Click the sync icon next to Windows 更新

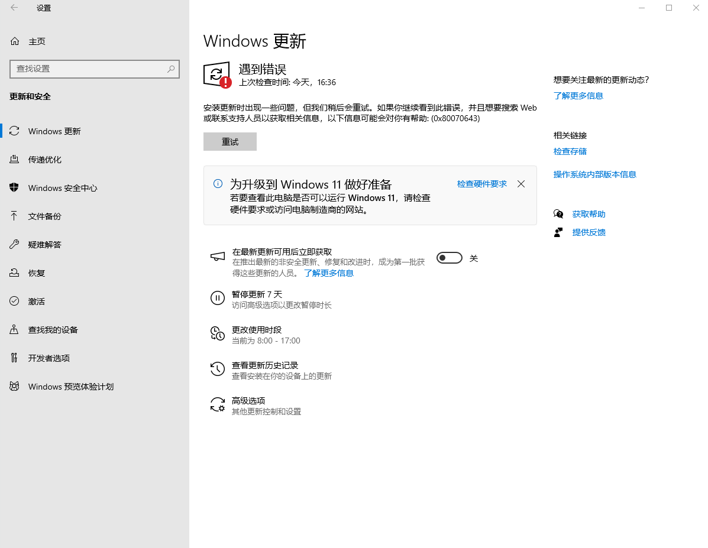click(x=14, y=131)
